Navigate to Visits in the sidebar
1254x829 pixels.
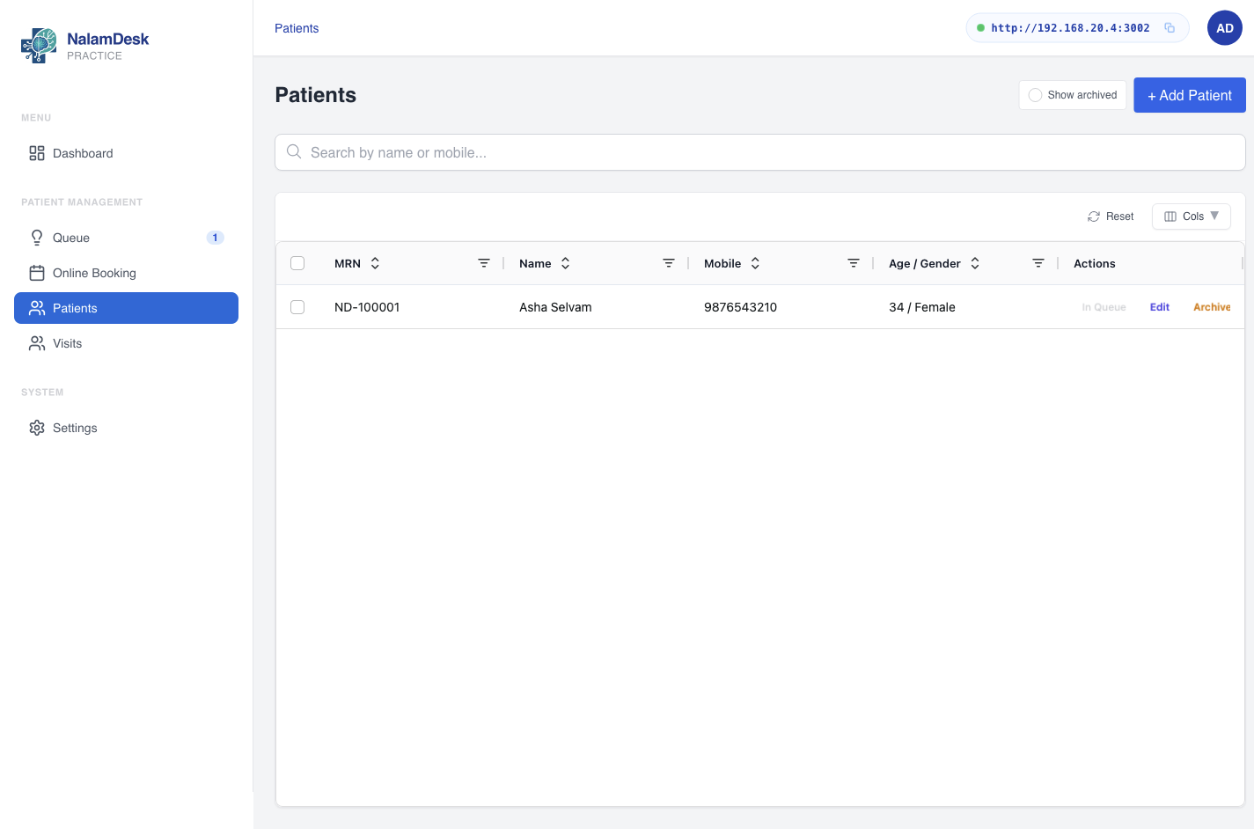pyautogui.click(x=126, y=343)
